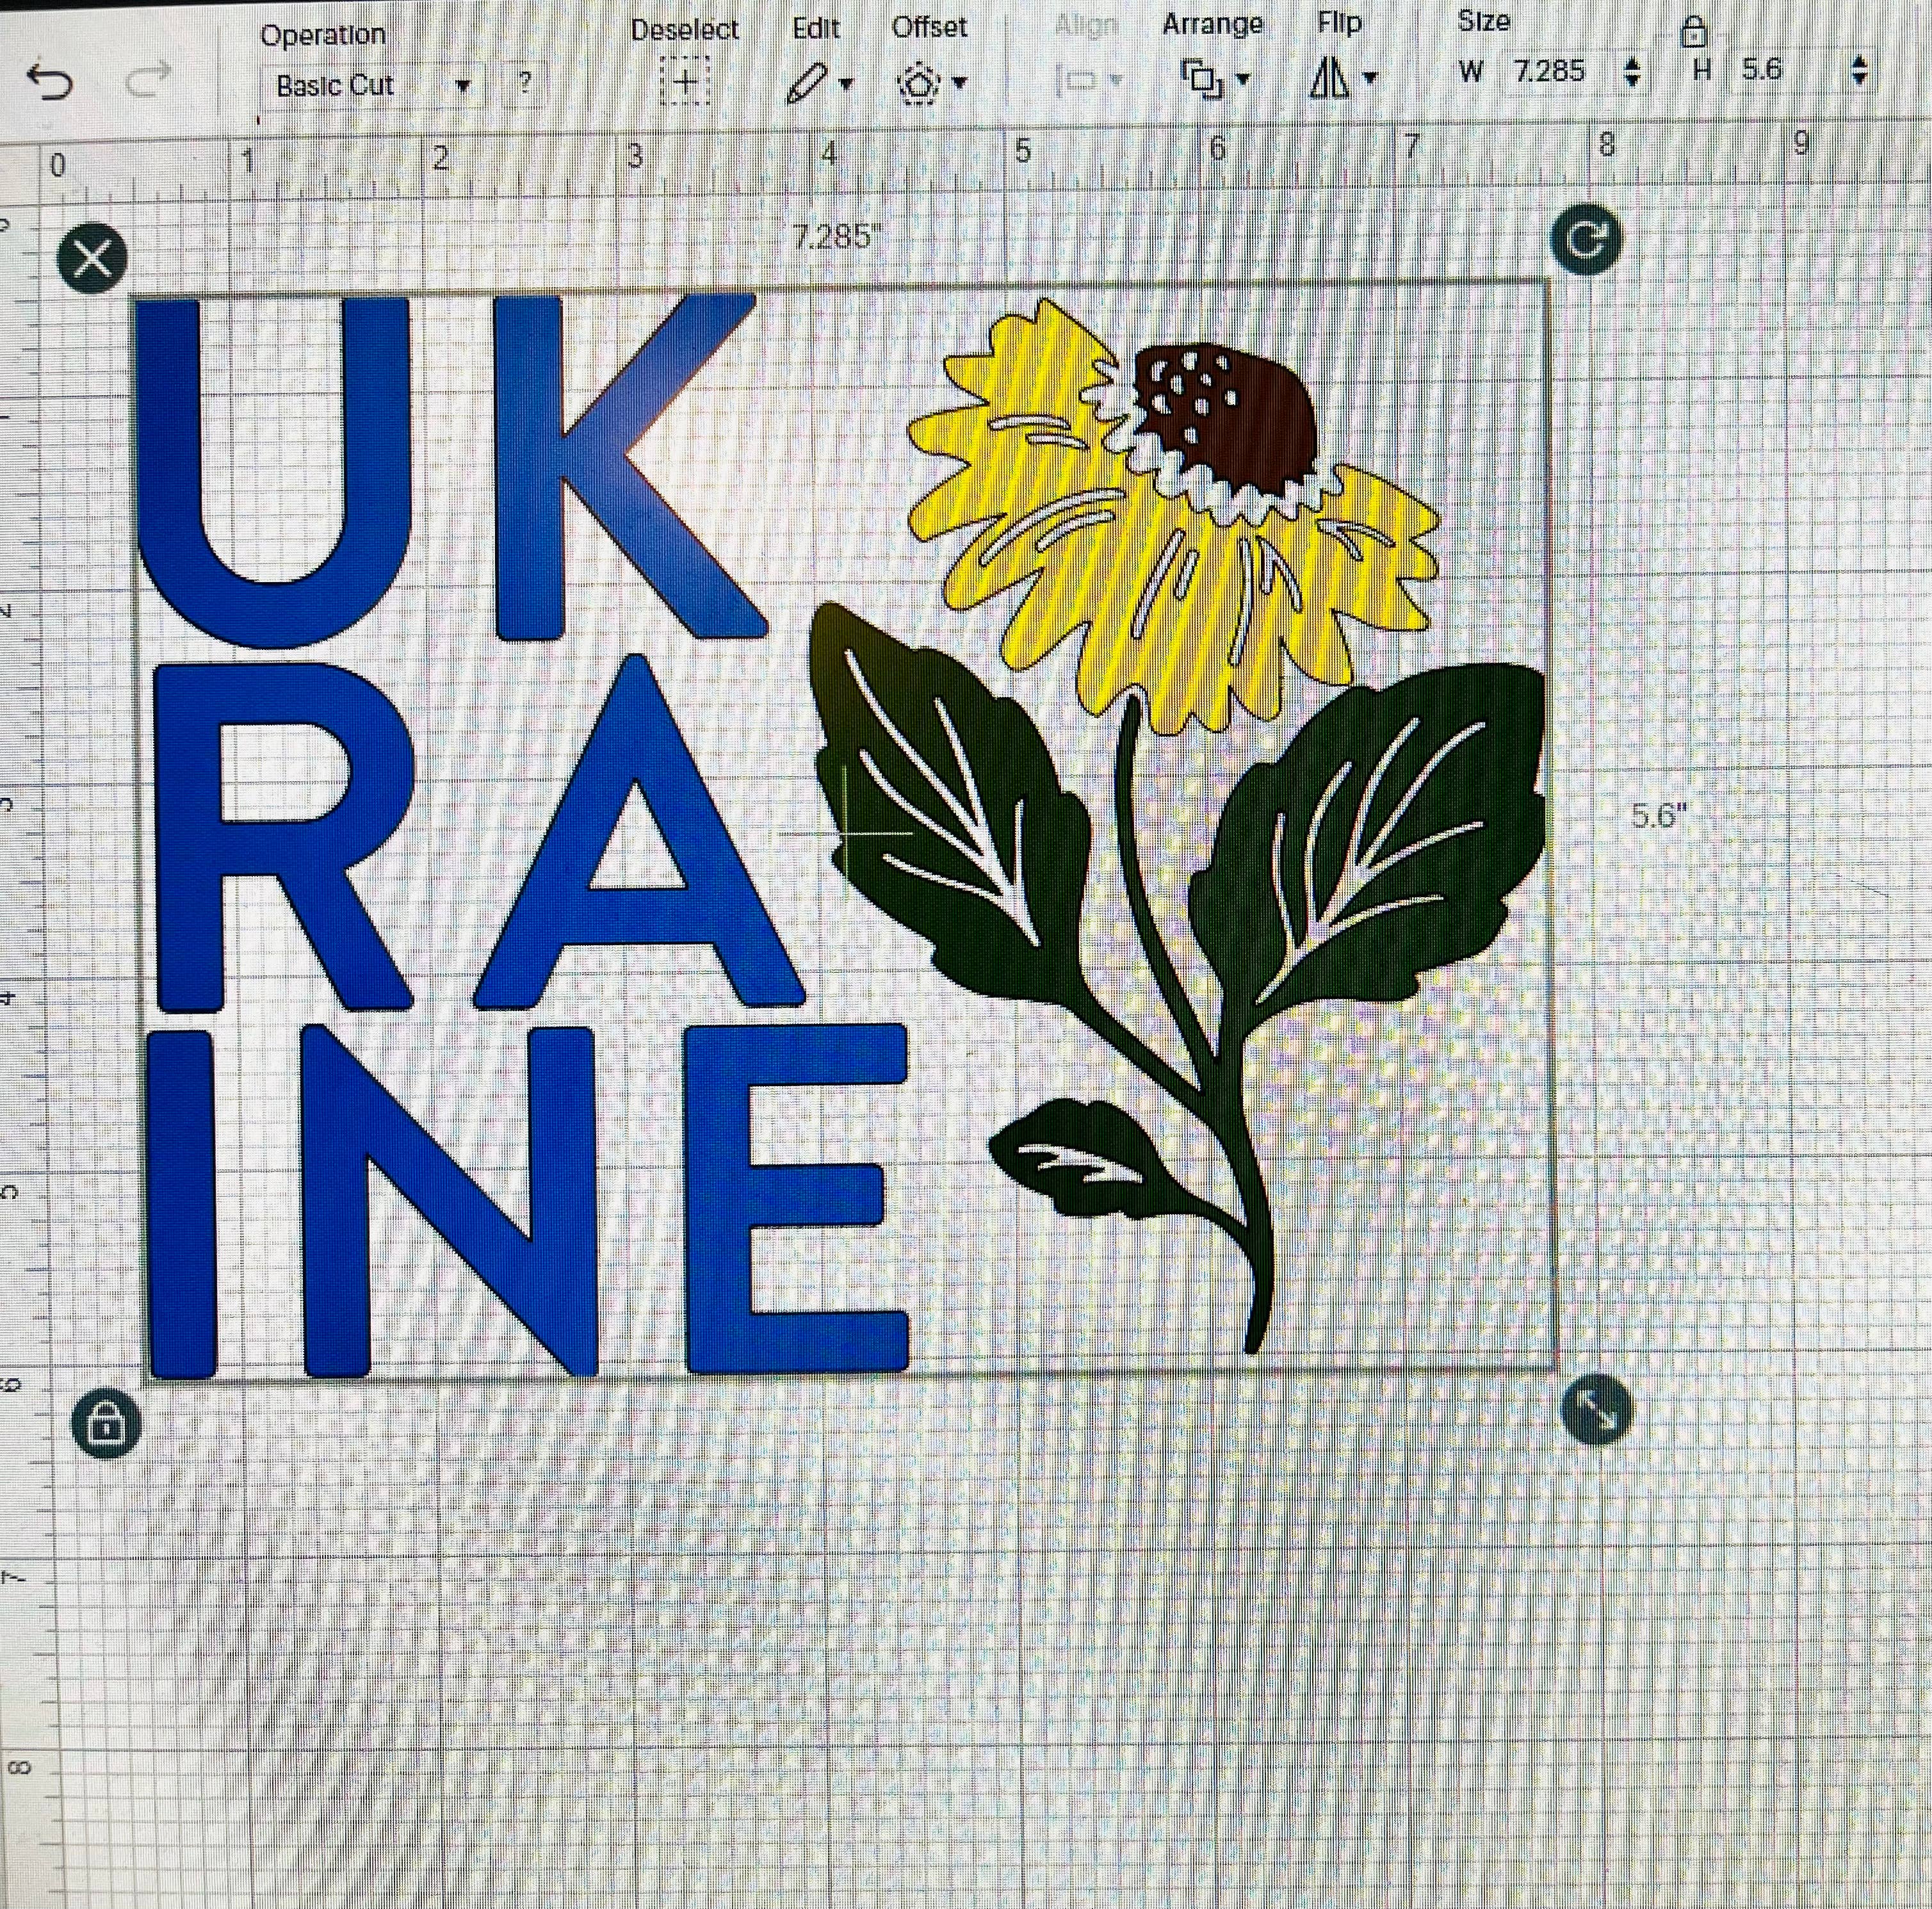Click the resize handle at bottom-right corner
Screen dimensions: 1932x1909
(x=1596, y=1410)
